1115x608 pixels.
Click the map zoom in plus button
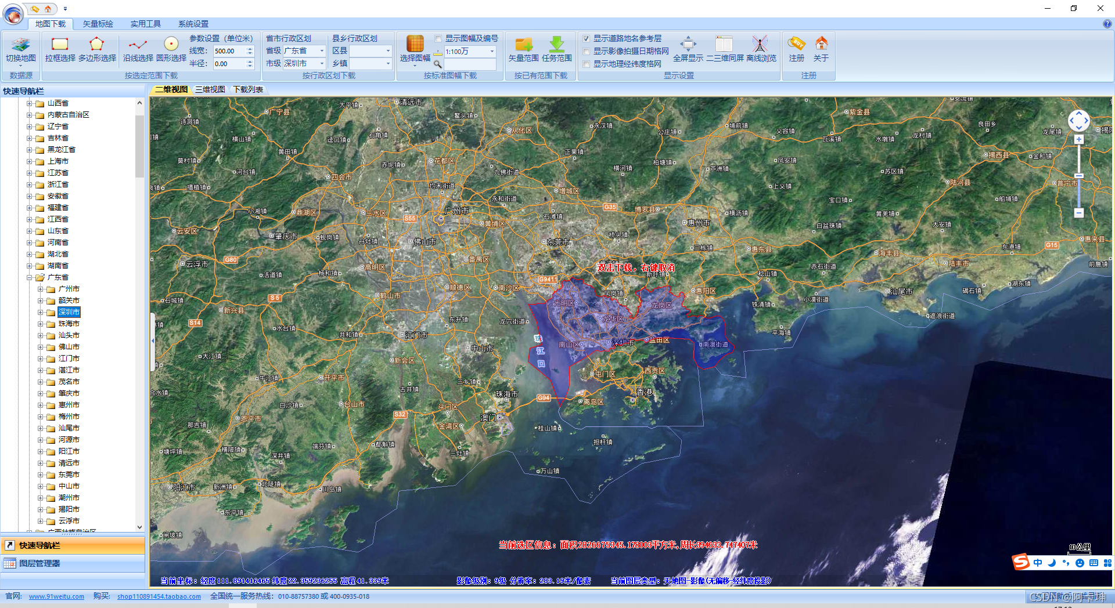click(1078, 140)
